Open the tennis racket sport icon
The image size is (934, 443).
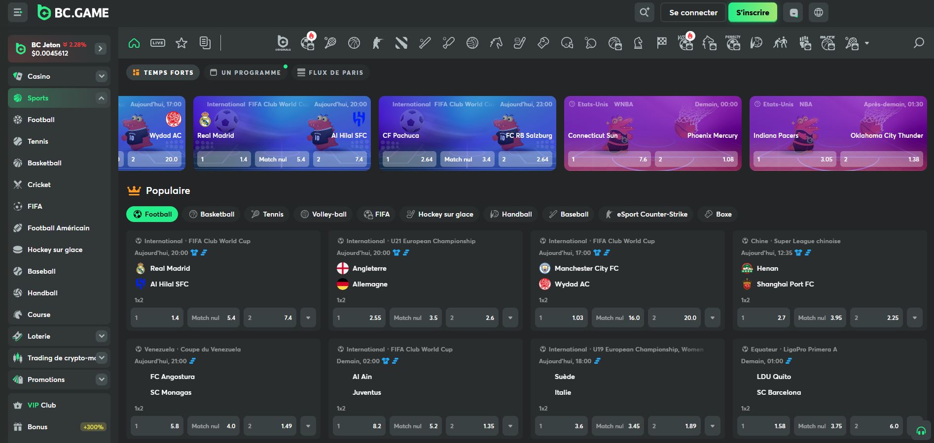coord(330,43)
